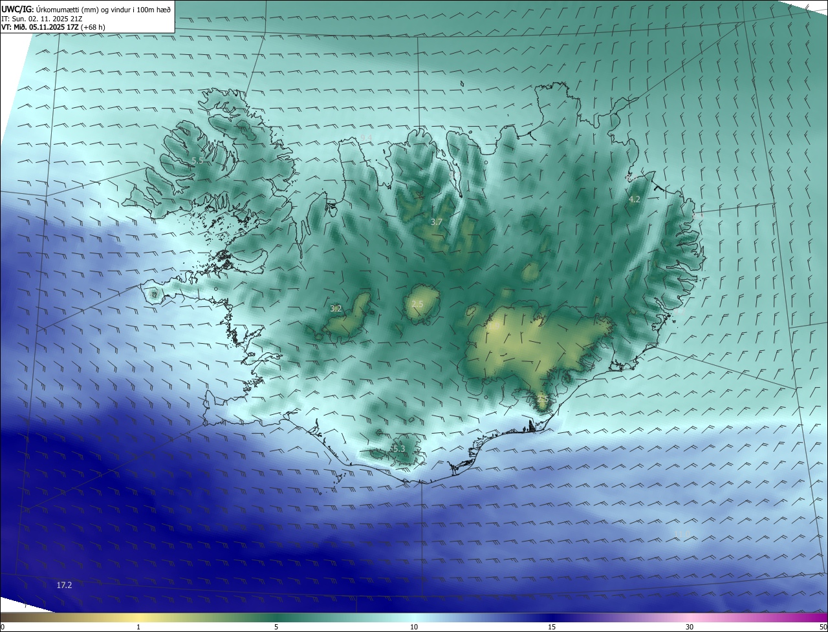Click the "3.2" value label on the western glacier

[x=336, y=308]
